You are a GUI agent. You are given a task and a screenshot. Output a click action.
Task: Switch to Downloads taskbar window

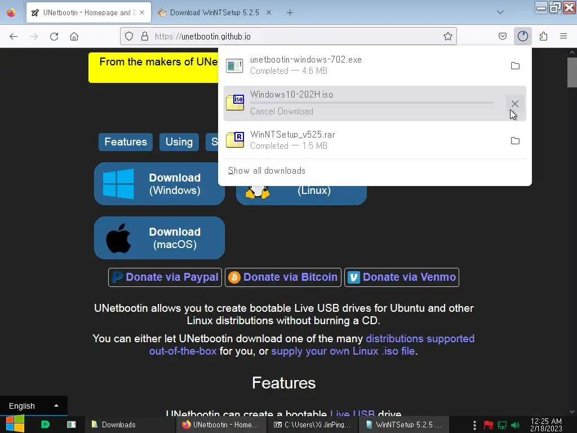130,425
